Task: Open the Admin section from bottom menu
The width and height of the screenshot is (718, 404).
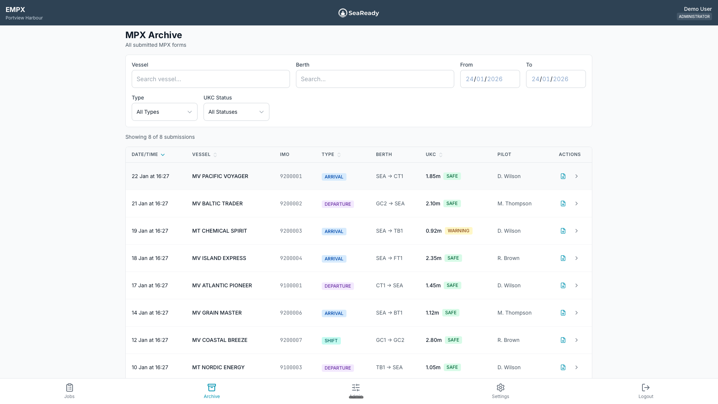Action: [x=355, y=391]
